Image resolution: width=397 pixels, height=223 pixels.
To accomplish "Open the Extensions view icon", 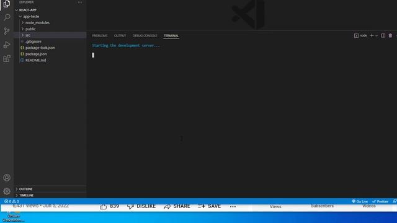I will tap(7, 58).
